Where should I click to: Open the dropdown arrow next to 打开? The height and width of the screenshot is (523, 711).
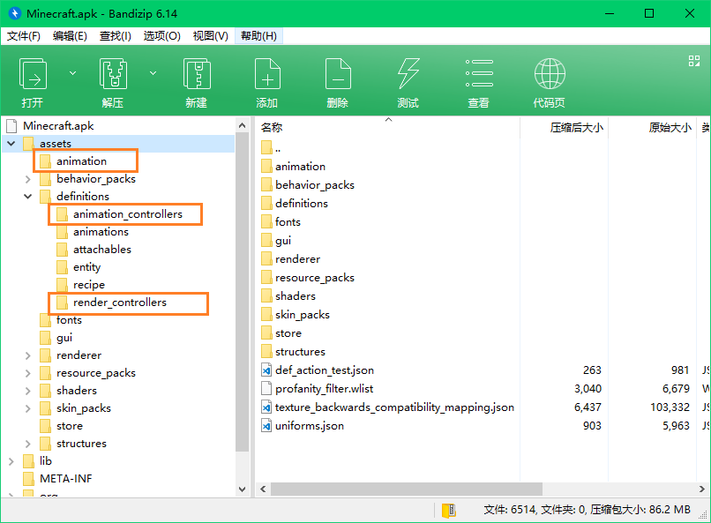[72, 73]
